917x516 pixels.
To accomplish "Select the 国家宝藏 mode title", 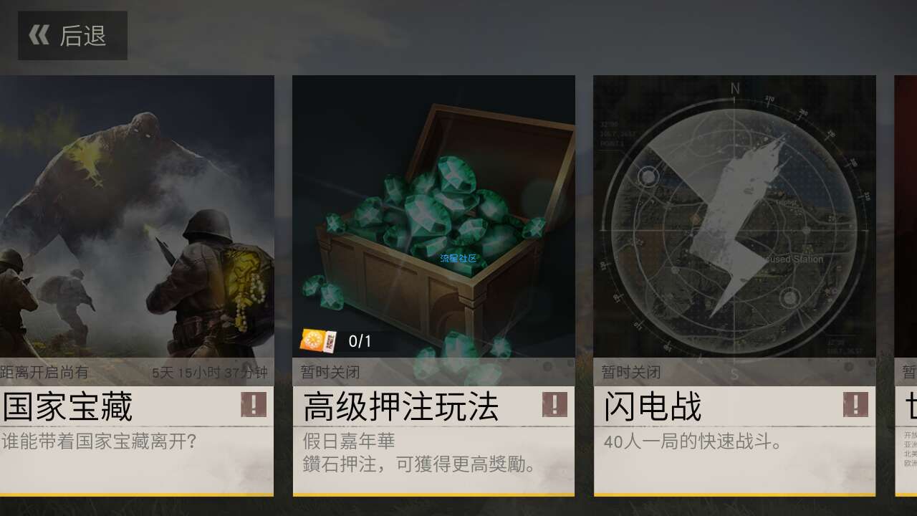I will coord(67,406).
